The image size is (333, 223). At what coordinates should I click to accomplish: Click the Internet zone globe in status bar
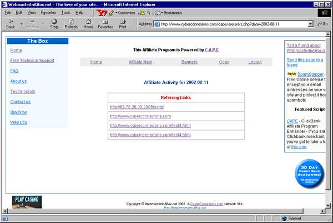[284, 219]
